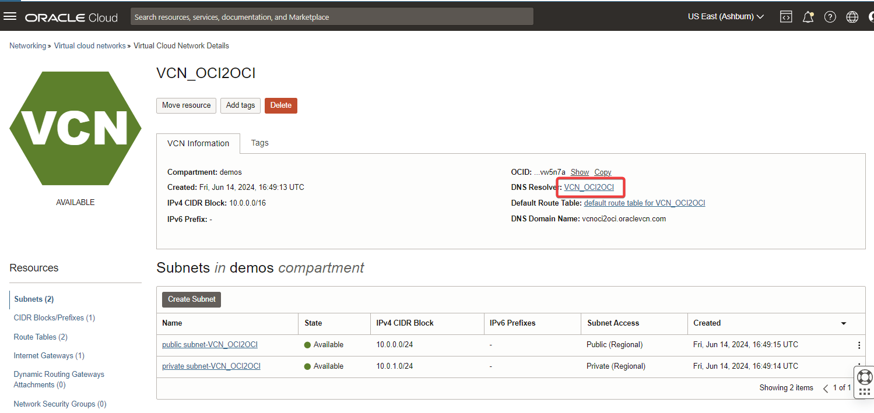This screenshot has height=413, width=874.
Task: Click the Move resource button
Action: (x=186, y=105)
